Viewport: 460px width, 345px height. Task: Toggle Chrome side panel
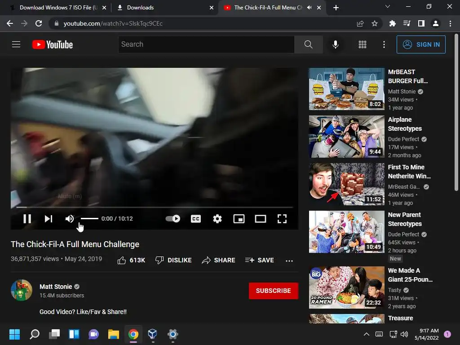pos(421,23)
